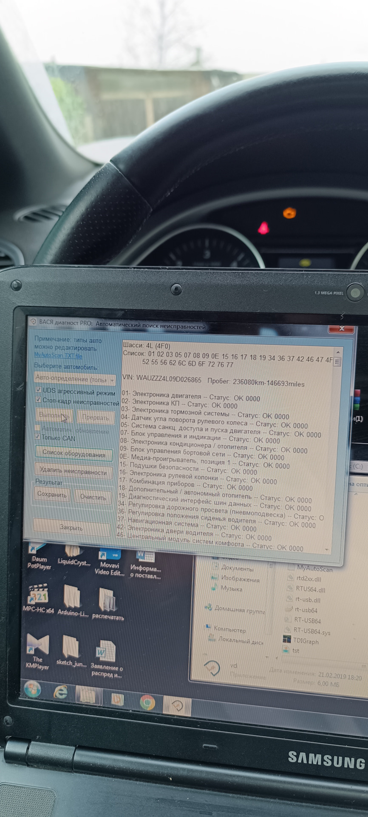368x817 pixels.
Task: Click scan results scrollbar thumb
Action: click(x=337, y=362)
